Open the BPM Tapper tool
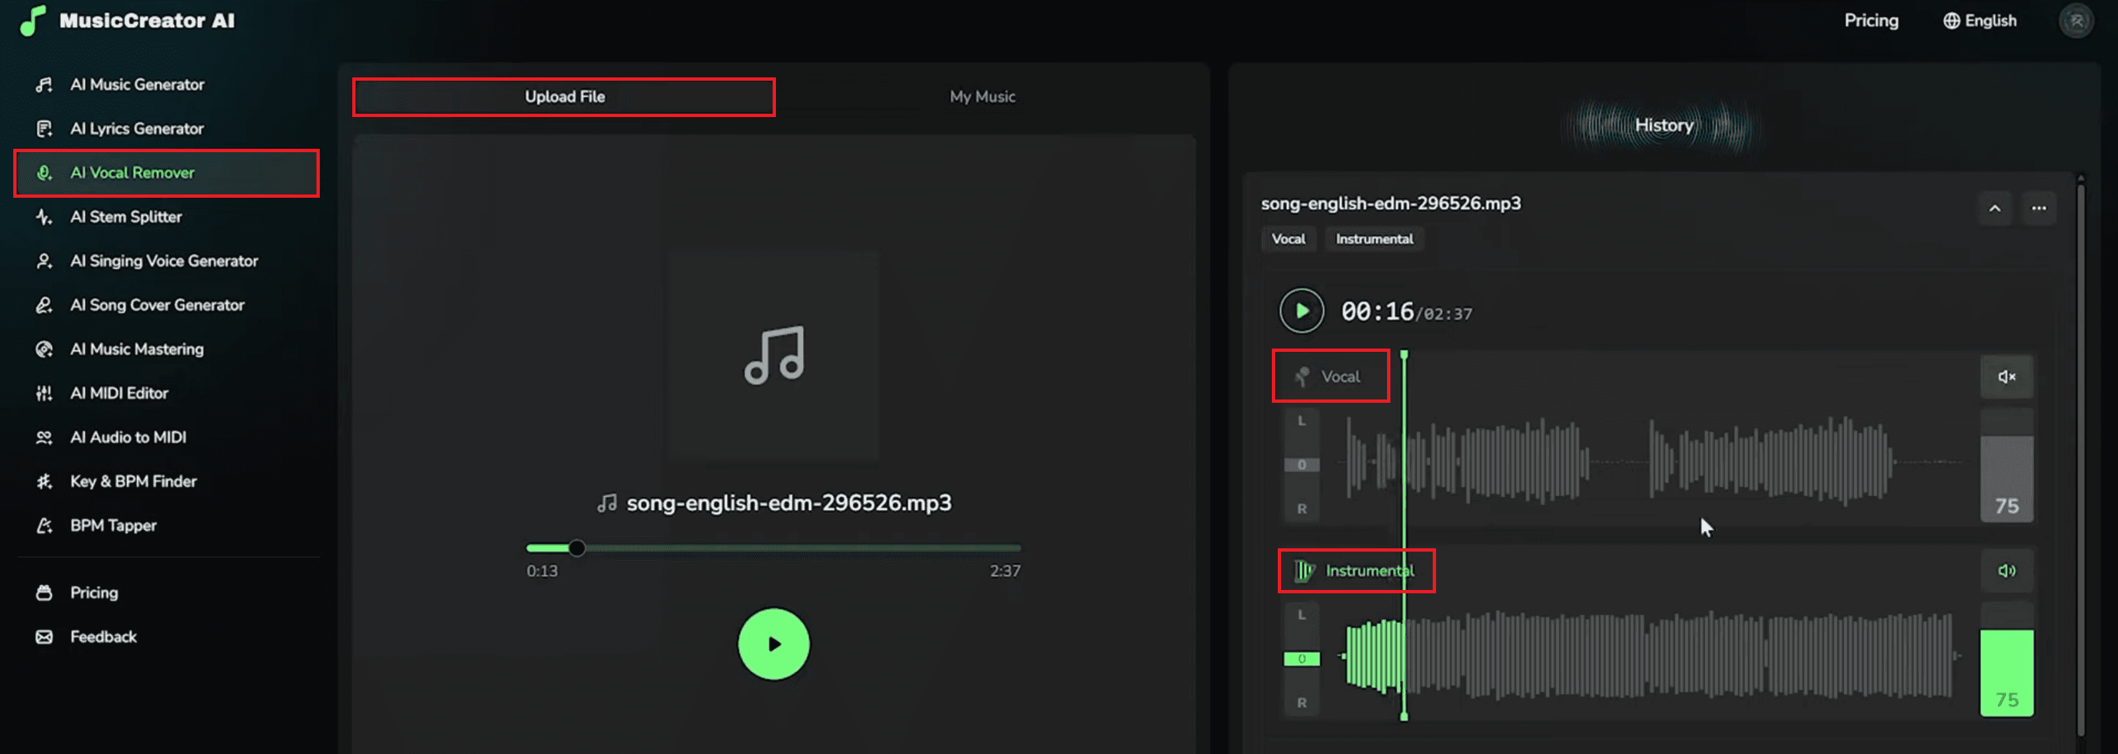Viewport: 2118px width, 754px height. point(113,525)
